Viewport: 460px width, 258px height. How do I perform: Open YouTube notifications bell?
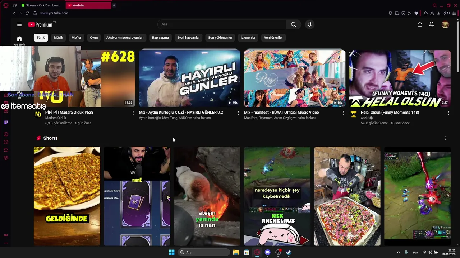click(432, 24)
